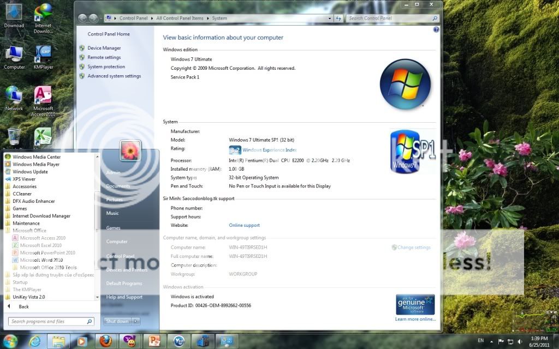Open the Recycle Bin desktop icon
This screenshot has width=559, height=349.
[14, 137]
